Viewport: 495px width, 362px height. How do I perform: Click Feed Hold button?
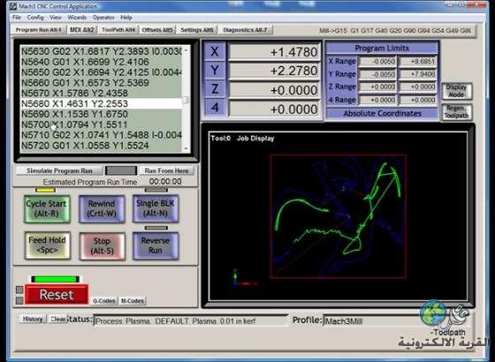pyautogui.click(x=48, y=245)
